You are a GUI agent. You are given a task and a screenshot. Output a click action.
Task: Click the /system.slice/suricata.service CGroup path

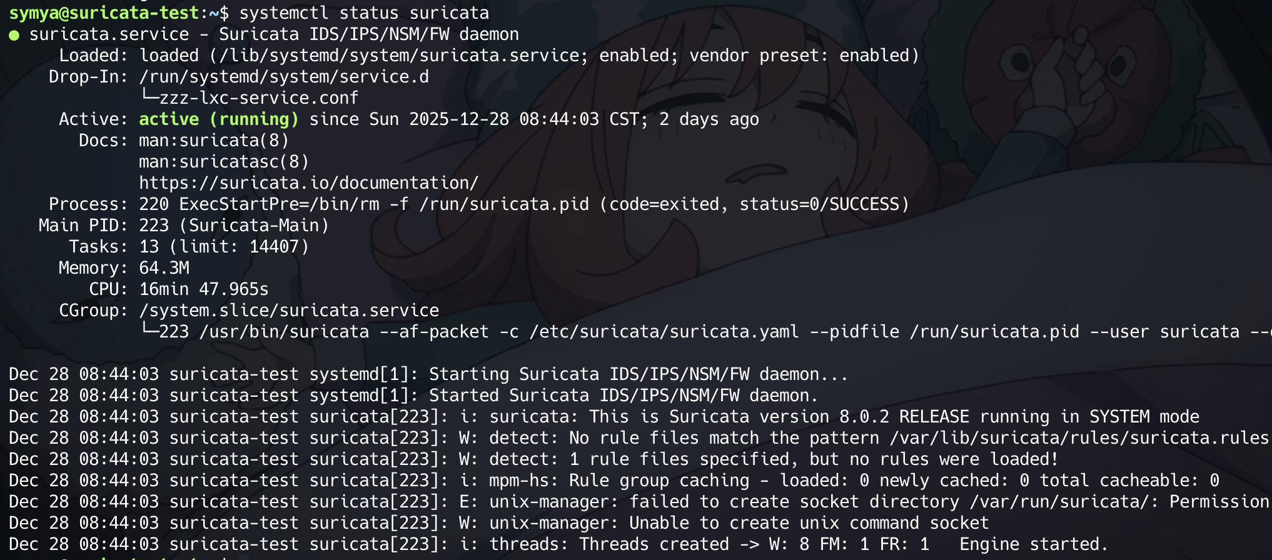pyautogui.click(x=289, y=311)
